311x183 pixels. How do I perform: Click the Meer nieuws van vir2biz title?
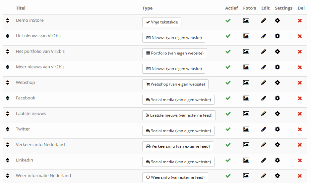tap(40, 67)
